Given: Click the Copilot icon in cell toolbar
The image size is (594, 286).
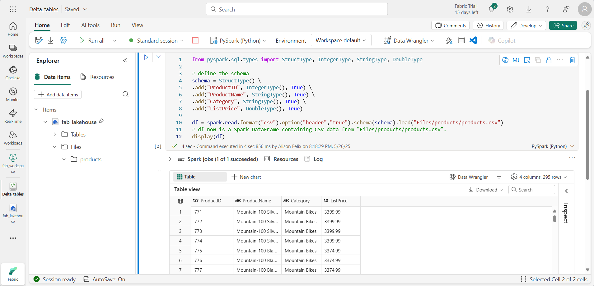Looking at the screenshot, I should pyautogui.click(x=505, y=60).
